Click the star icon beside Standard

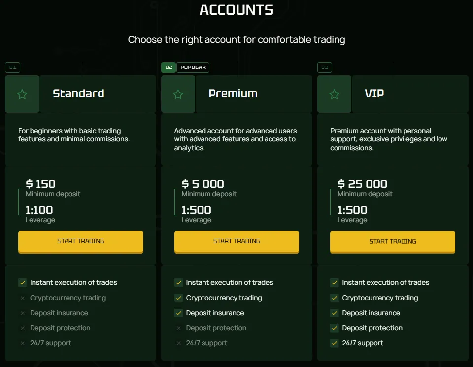tap(22, 94)
